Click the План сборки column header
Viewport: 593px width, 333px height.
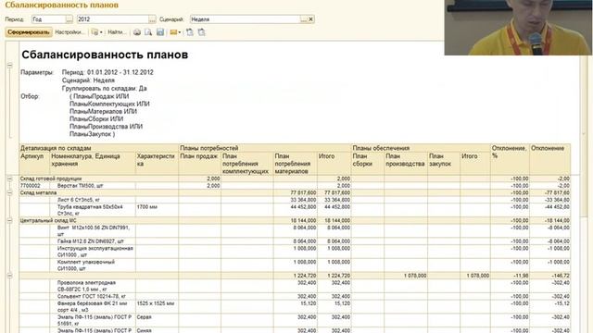tap(368, 163)
